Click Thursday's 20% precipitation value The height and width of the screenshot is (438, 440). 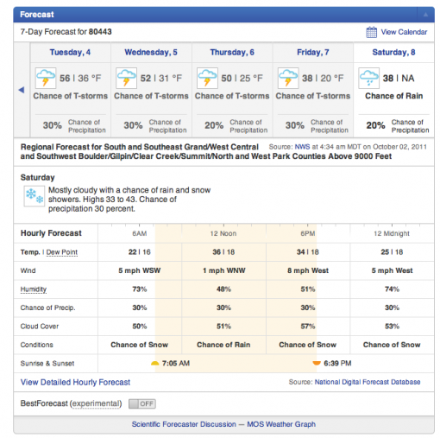214,125
